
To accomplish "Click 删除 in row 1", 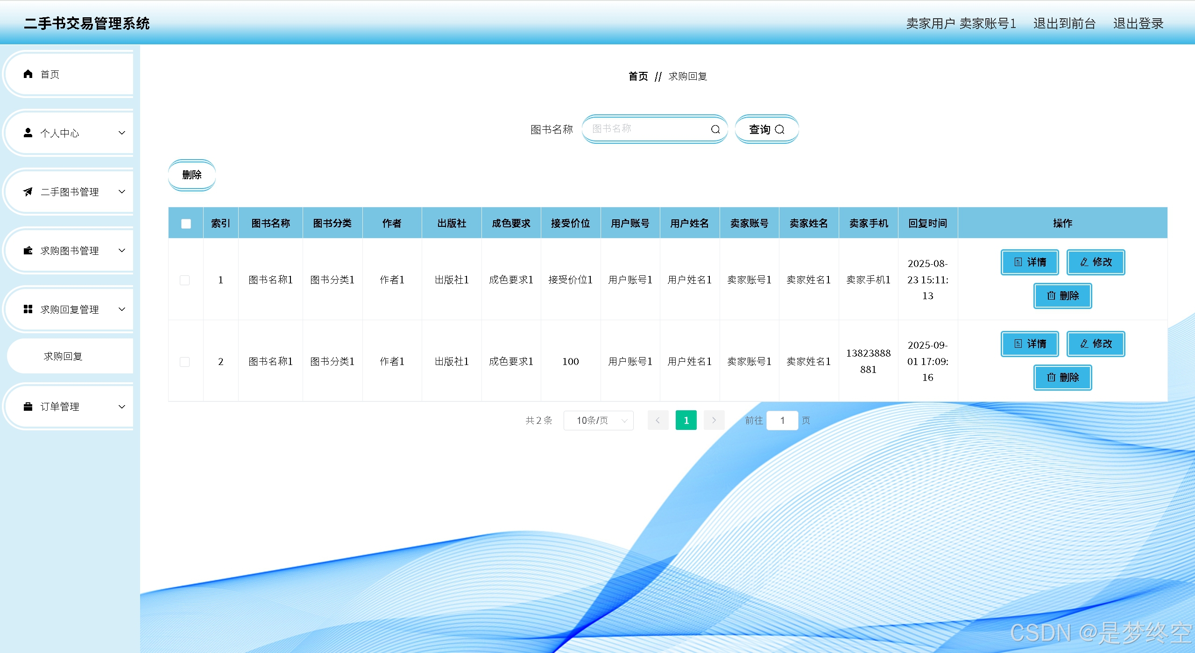I will tap(1062, 295).
